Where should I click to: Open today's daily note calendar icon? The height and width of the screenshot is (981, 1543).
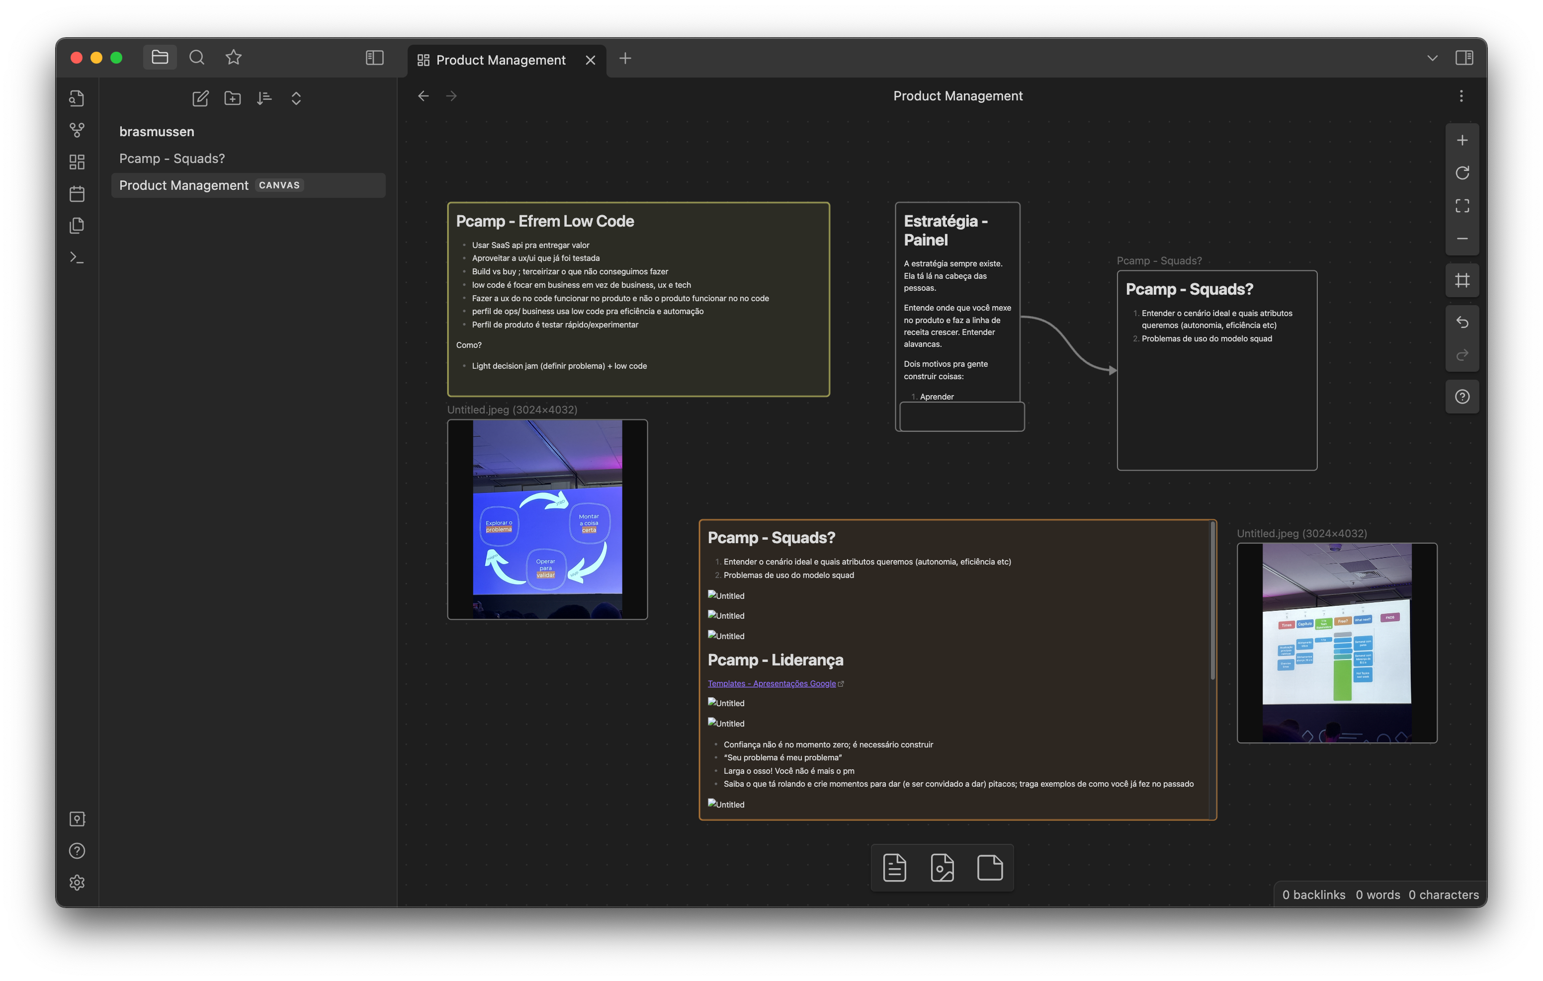click(x=77, y=193)
